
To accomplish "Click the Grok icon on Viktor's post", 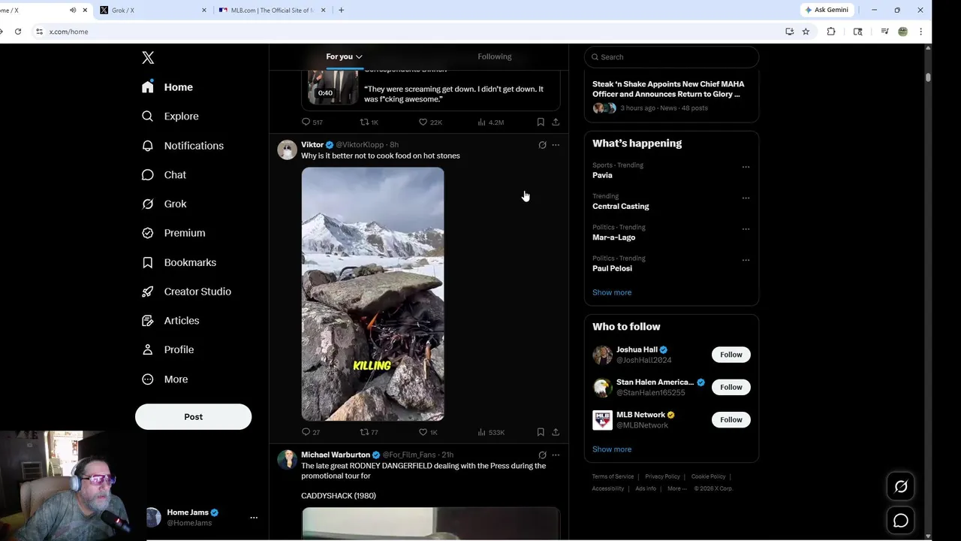I will [542, 145].
